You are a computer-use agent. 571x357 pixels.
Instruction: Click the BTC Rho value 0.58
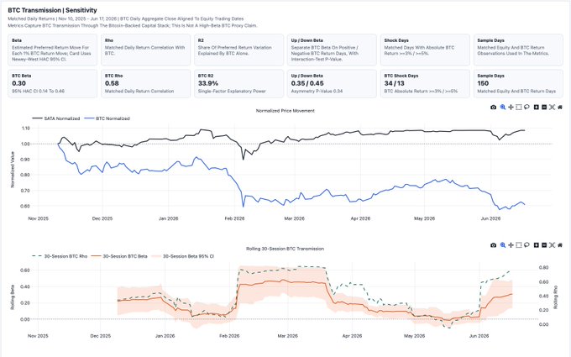tap(112, 83)
